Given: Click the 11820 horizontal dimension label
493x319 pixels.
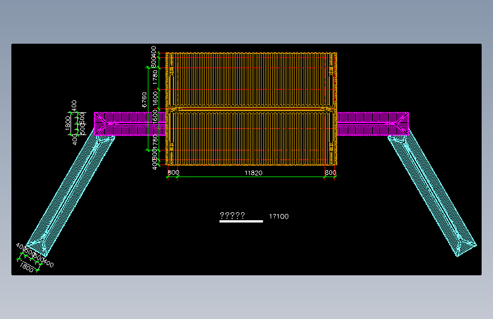Looking at the screenshot, I should 254,173.
